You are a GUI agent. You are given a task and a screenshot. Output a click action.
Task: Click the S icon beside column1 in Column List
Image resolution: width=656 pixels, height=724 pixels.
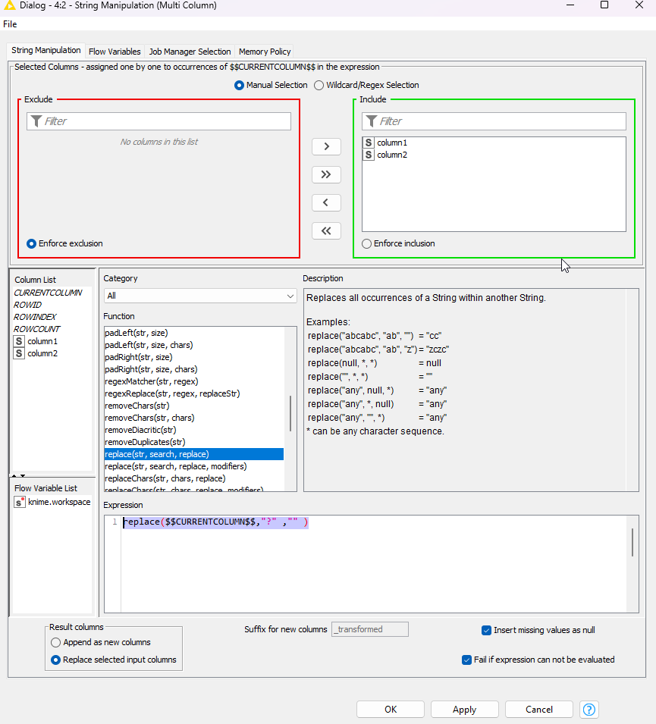pos(19,341)
